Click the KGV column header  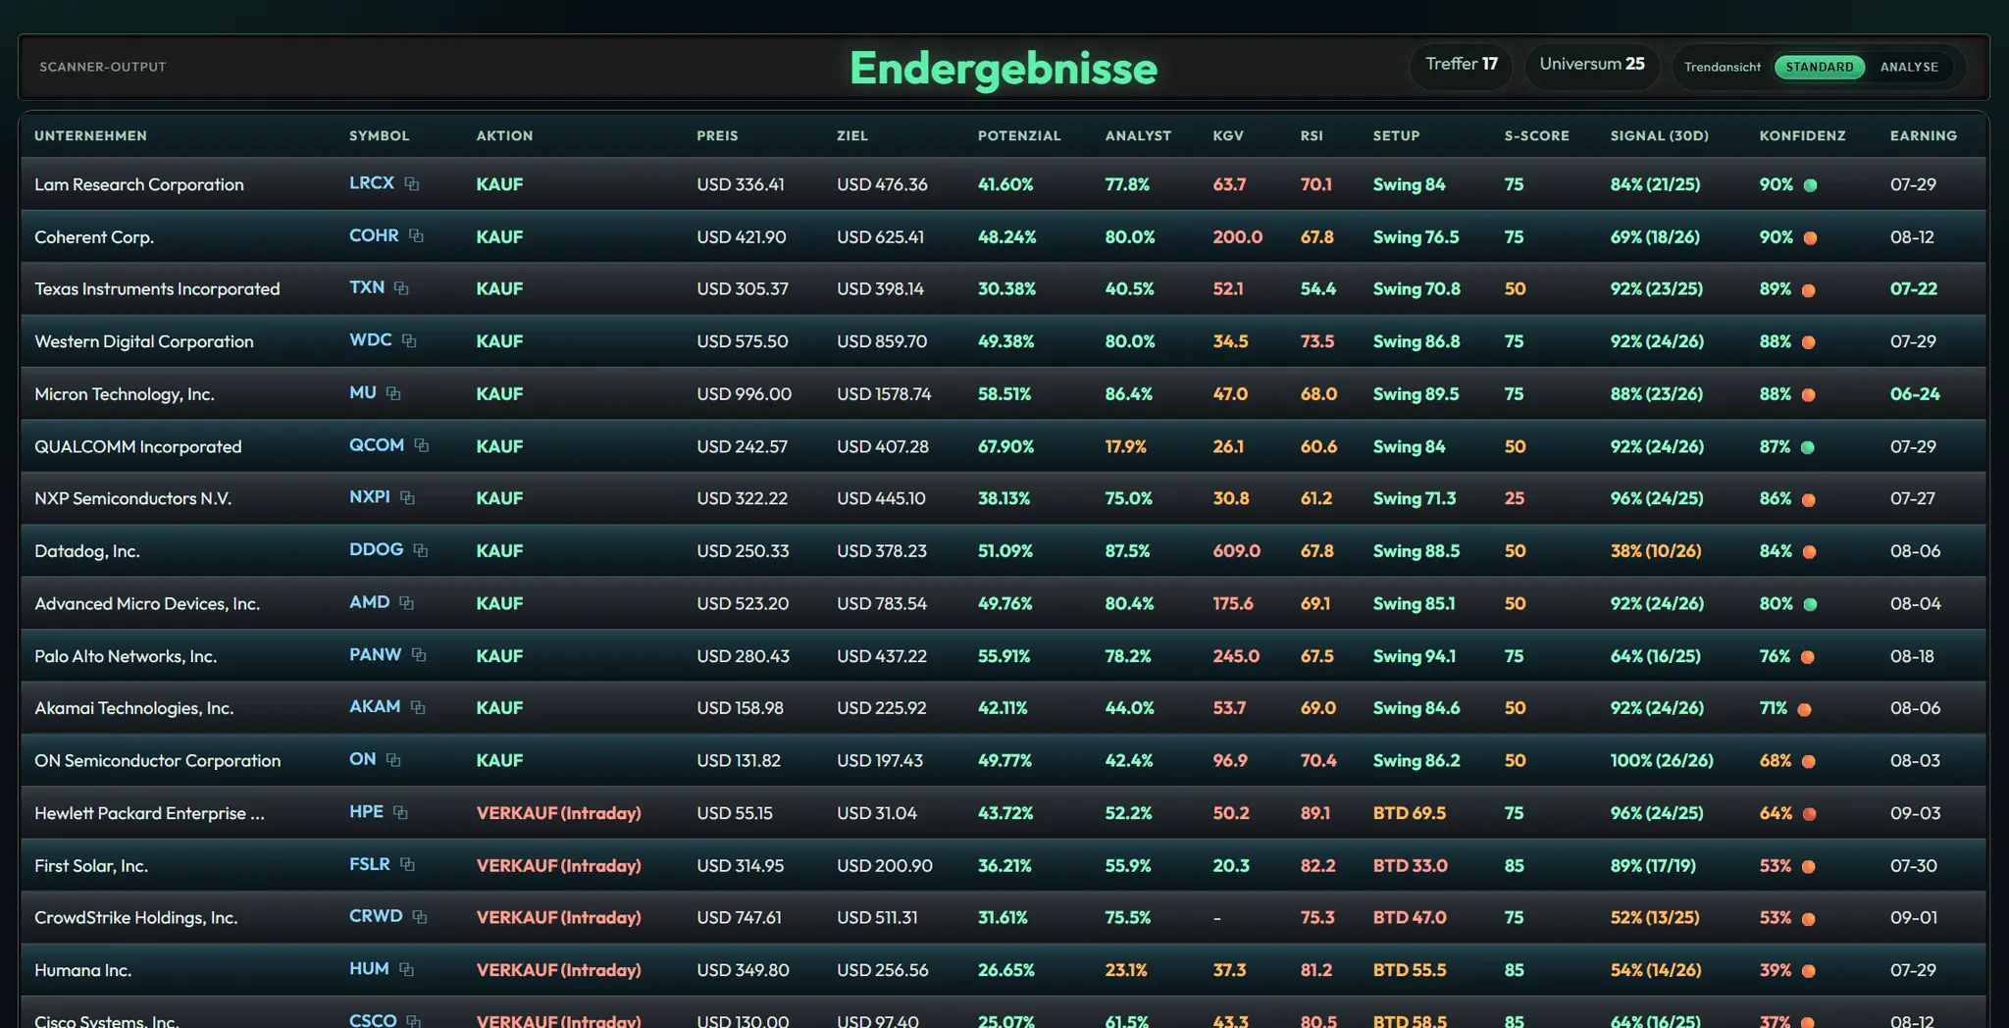tap(1228, 135)
